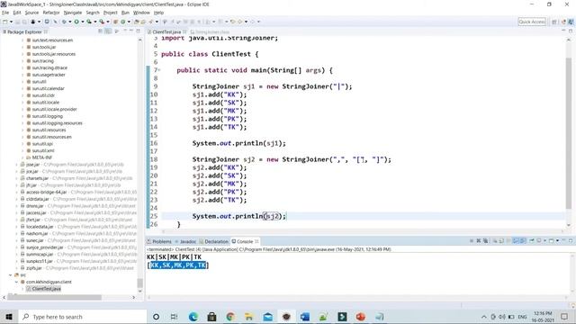This screenshot has width=576, height=324.
Task: Click the Search toolbar icon
Action: [x=150, y=22]
